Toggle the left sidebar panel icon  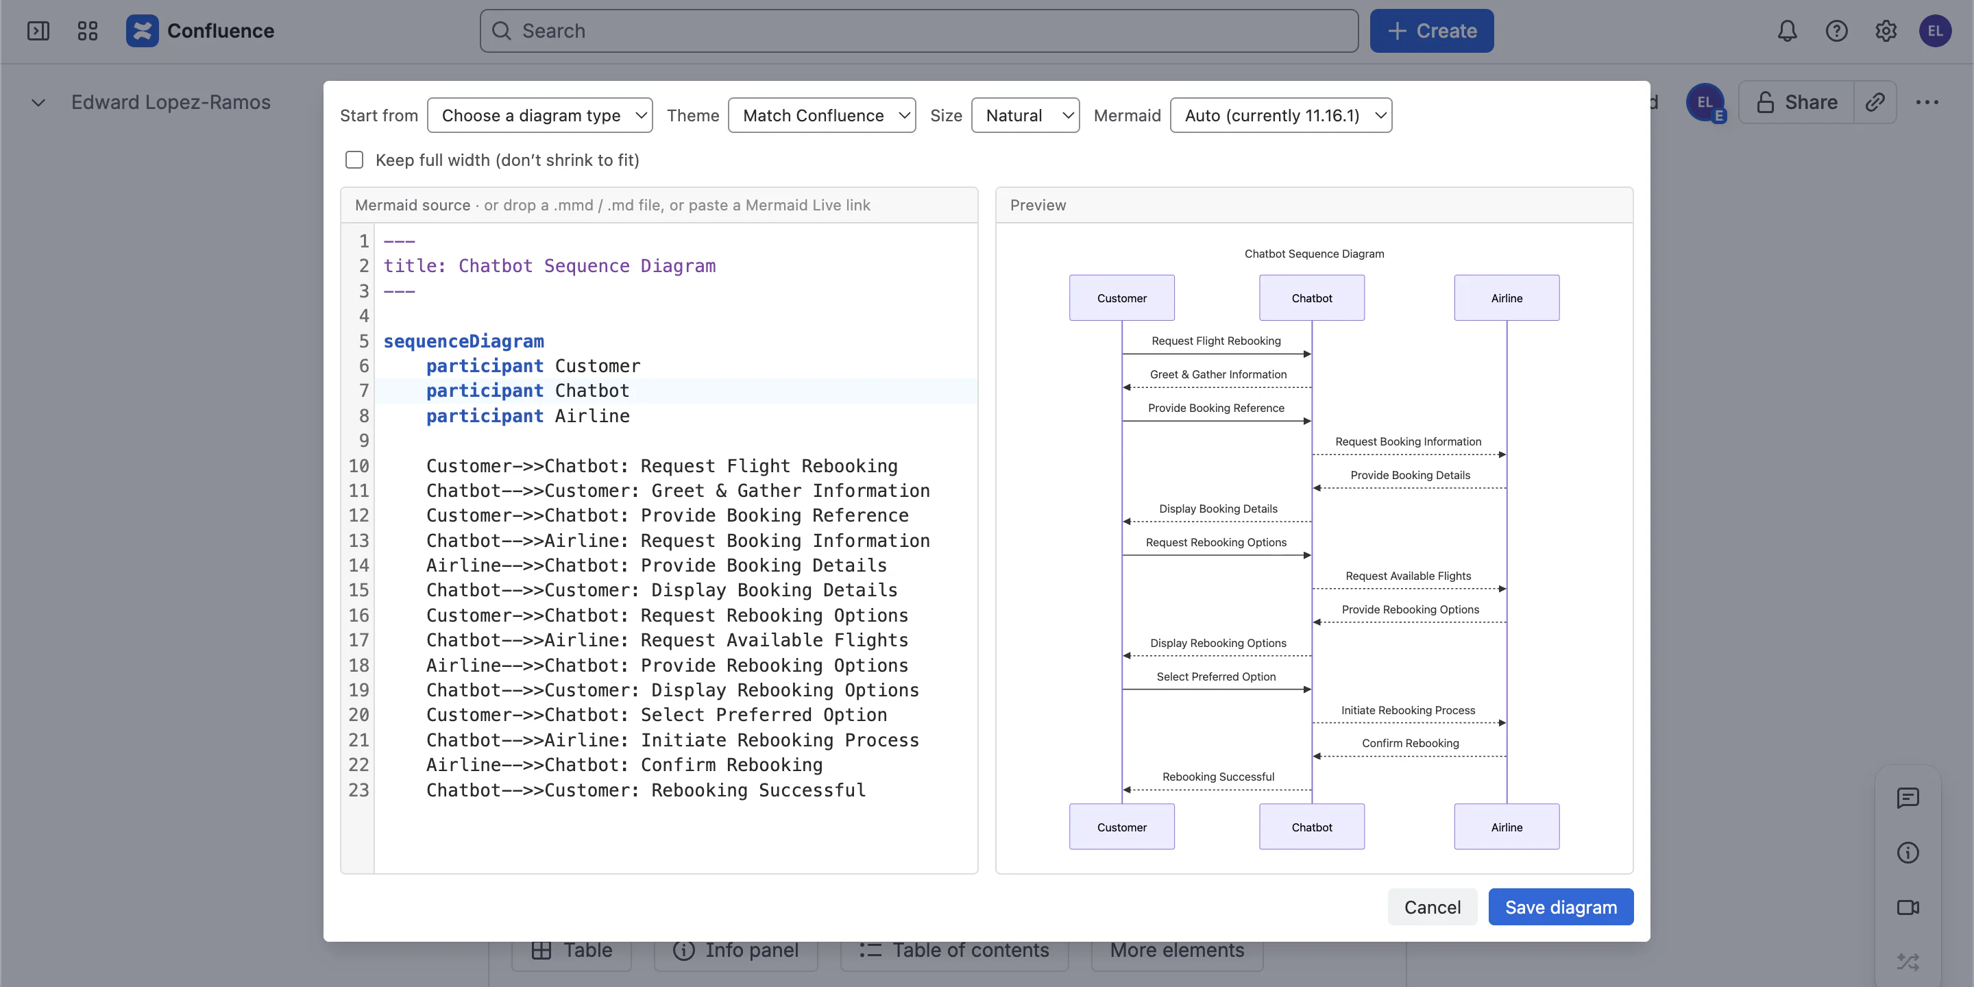tap(38, 31)
